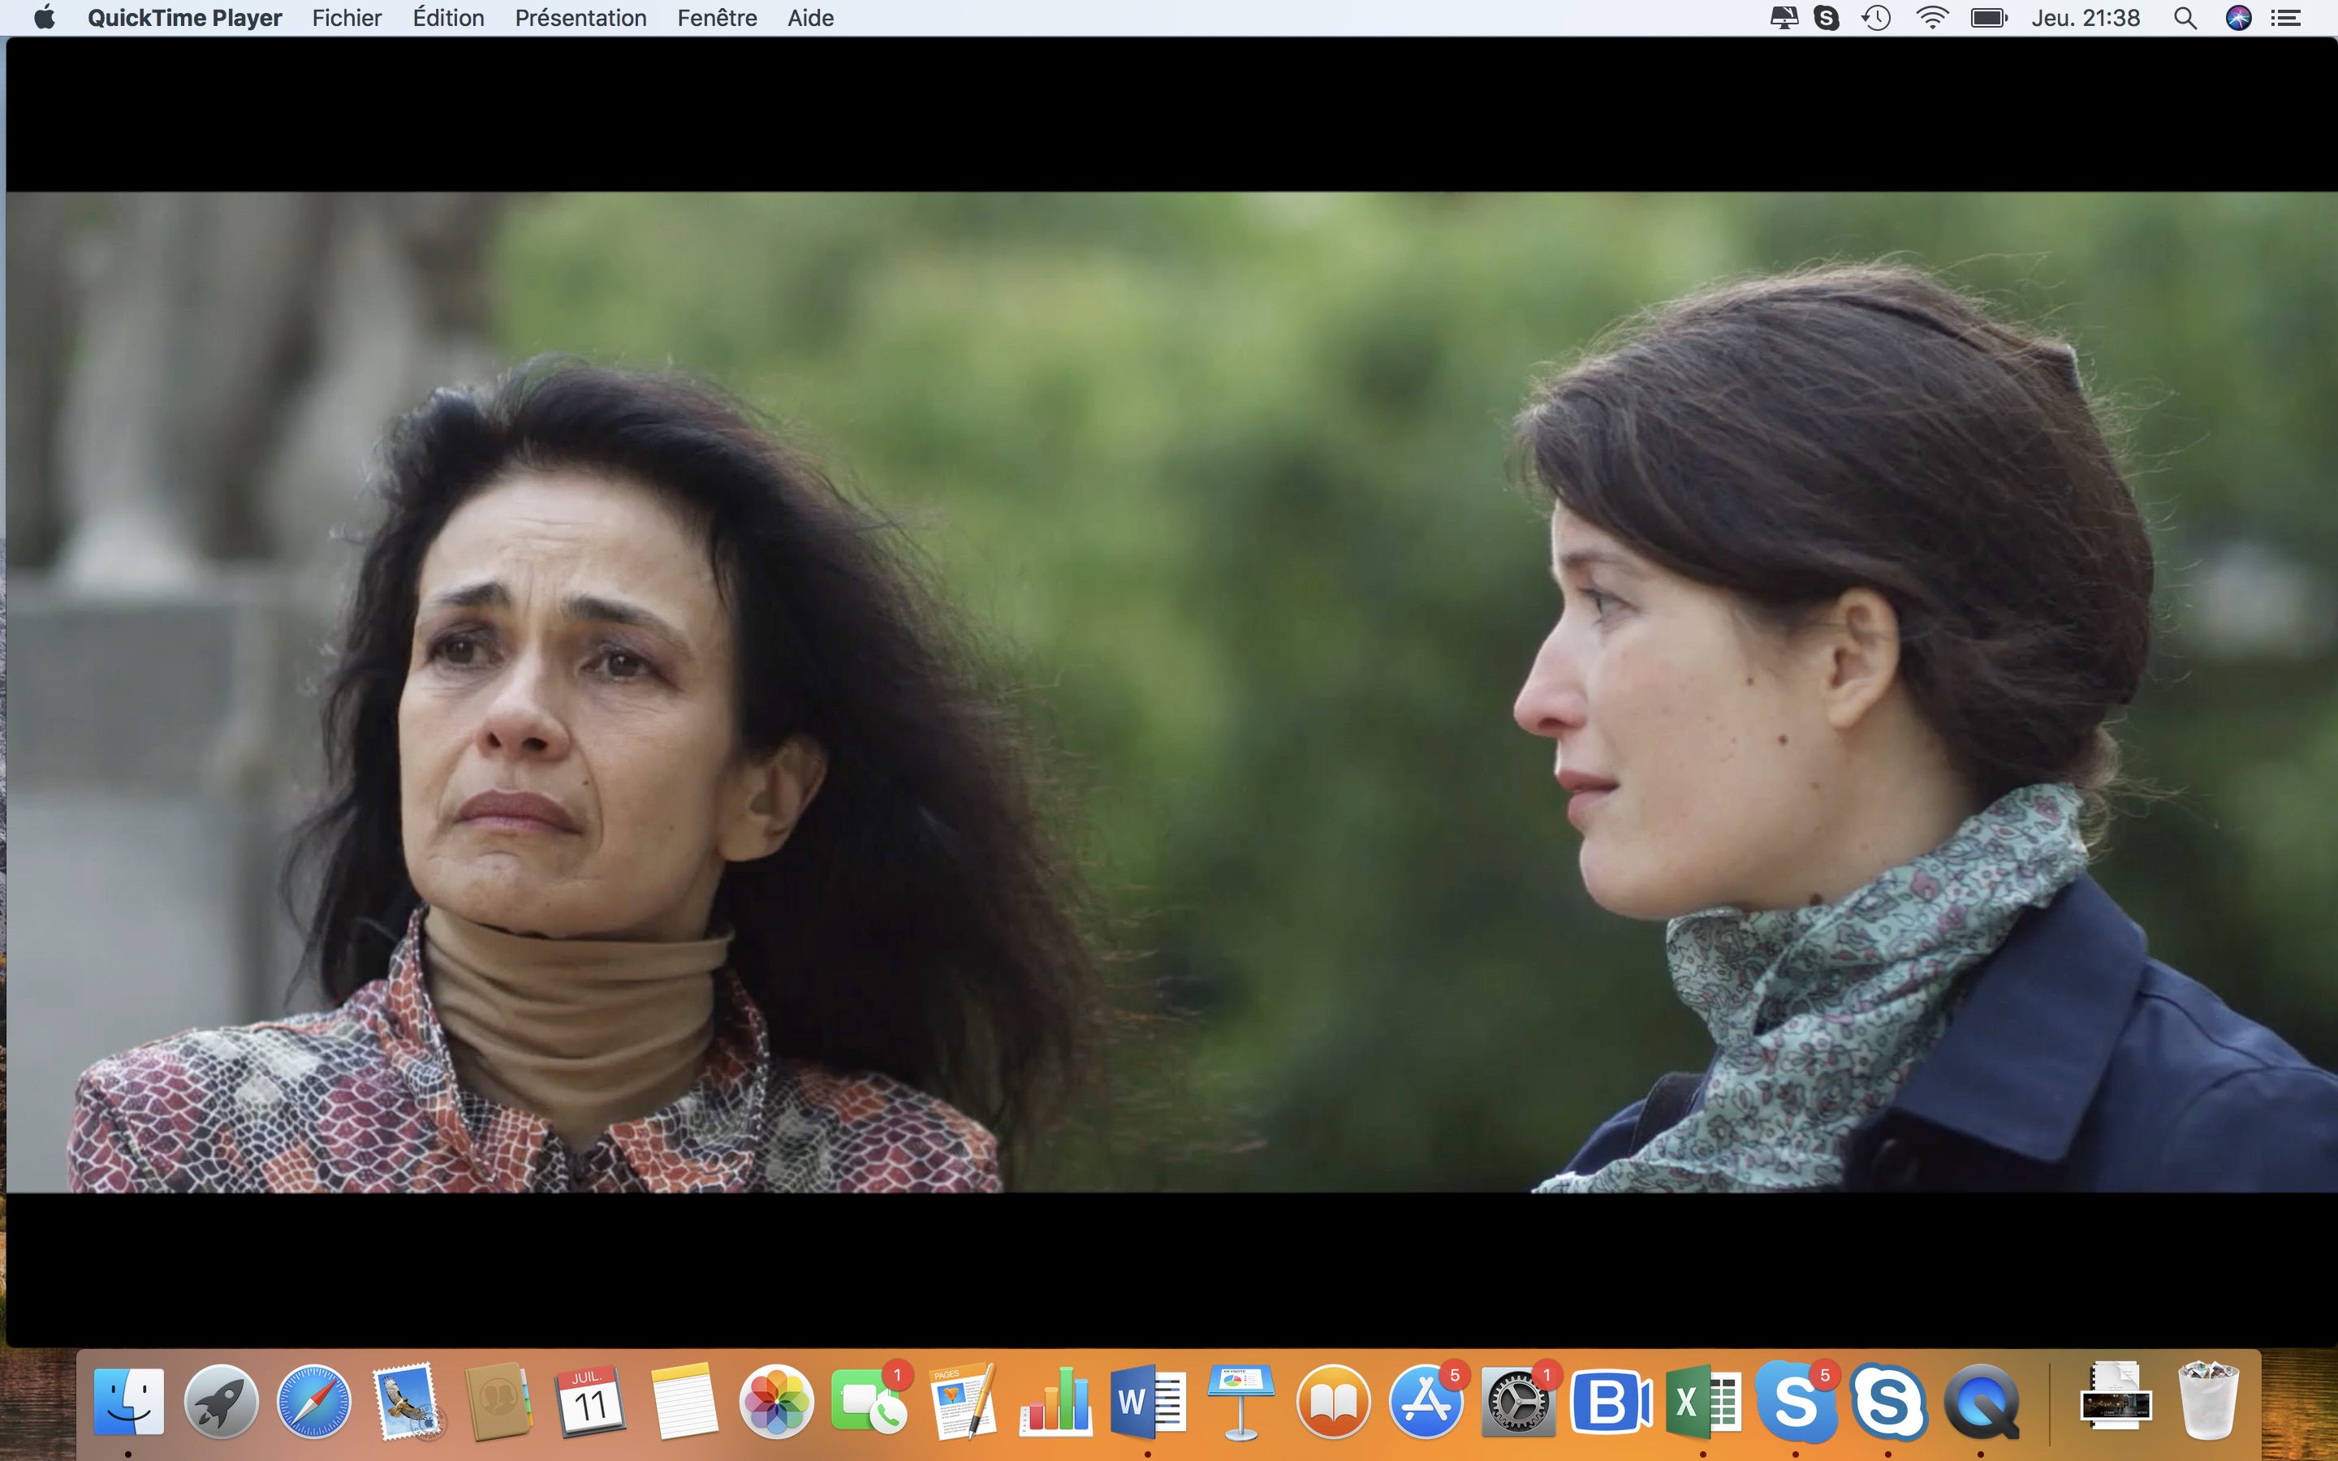Open the Photos app in Dock

[776, 1402]
